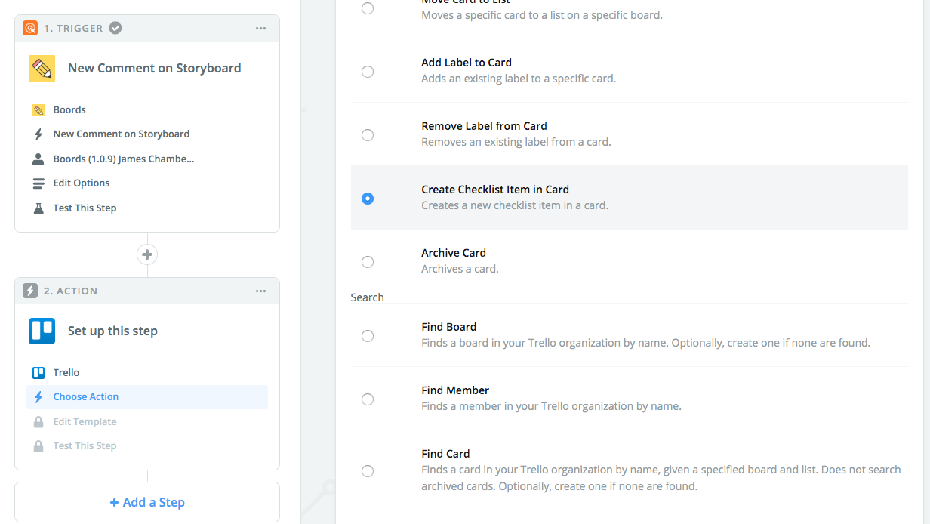The width and height of the screenshot is (930, 524).
Task: Click the Test This Step flask icon
Action: tap(38, 208)
